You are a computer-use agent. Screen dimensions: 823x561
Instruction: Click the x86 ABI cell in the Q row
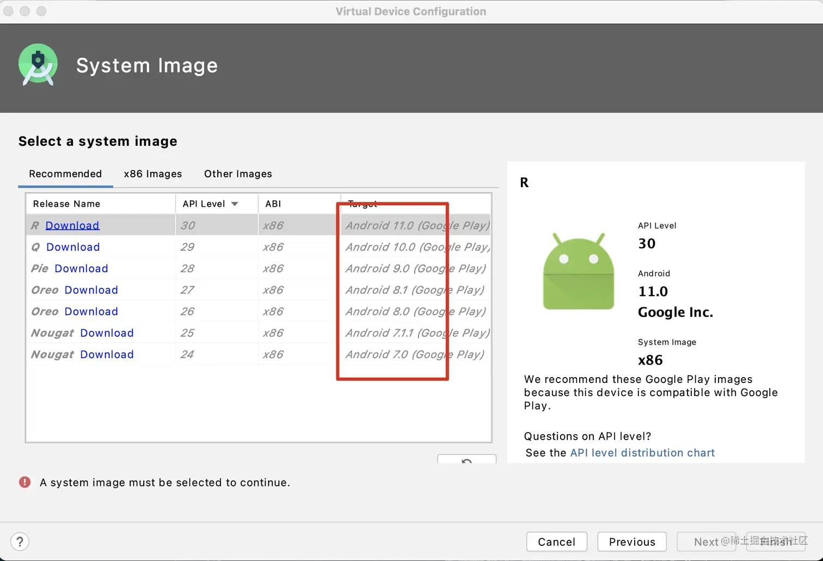point(273,247)
